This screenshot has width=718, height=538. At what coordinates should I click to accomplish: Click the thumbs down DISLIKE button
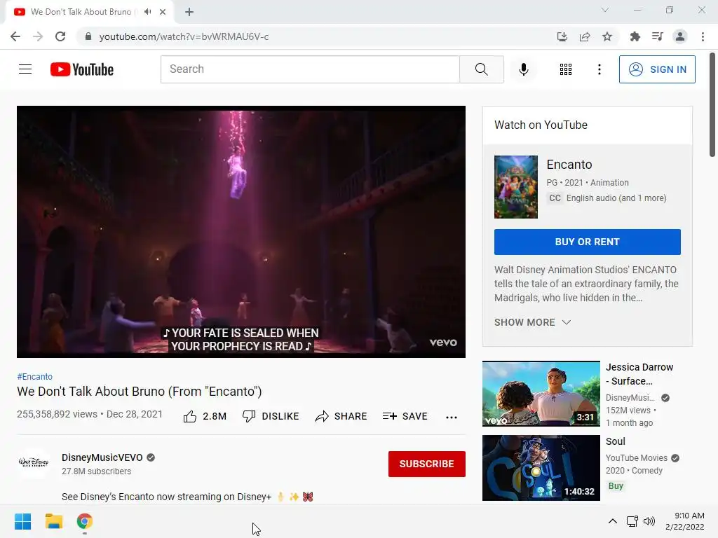[x=270, y=416]
